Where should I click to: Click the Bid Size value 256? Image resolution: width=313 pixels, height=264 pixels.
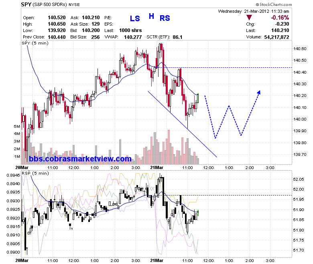pos(96,37)
